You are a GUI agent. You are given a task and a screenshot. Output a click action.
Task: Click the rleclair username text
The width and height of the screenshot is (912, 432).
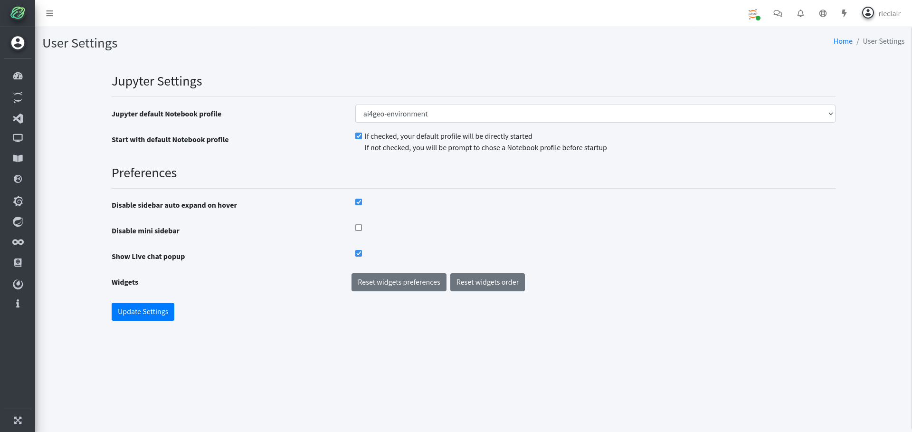point(889,14)
